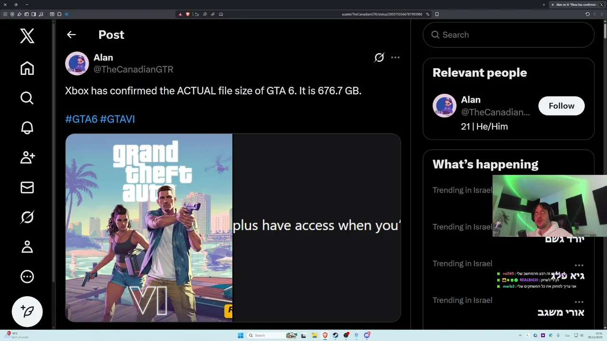Follow Alan in Relevant people
Viewport: 607px width, 341px height.
point(561,106)
